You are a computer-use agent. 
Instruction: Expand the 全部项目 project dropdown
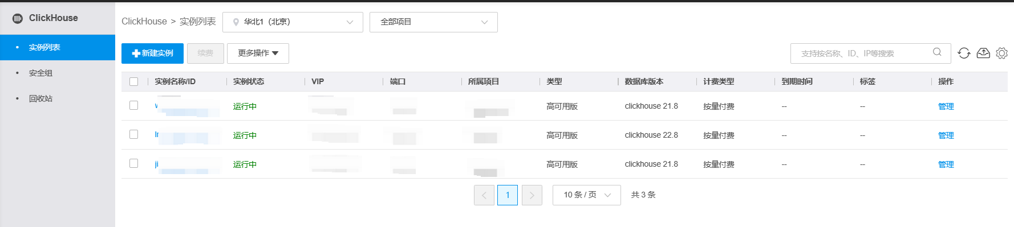[433, 22]
